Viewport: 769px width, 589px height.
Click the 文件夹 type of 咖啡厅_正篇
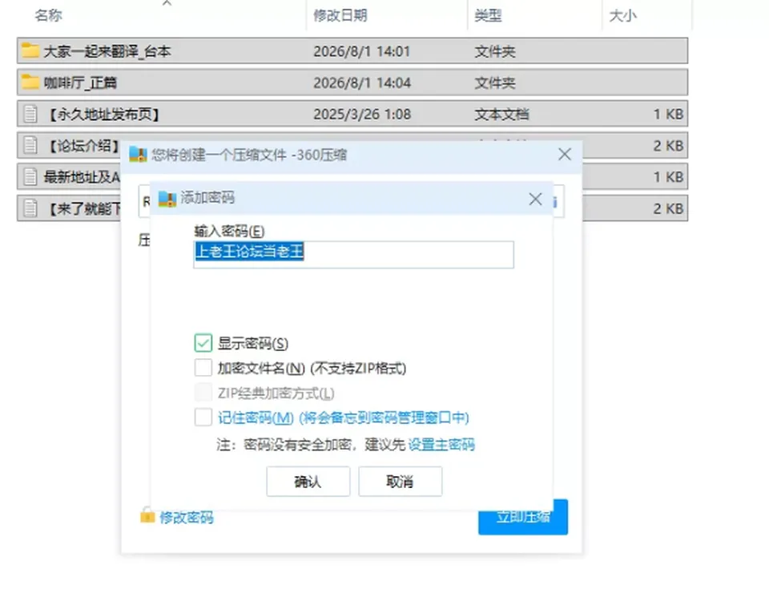[495, 83]
